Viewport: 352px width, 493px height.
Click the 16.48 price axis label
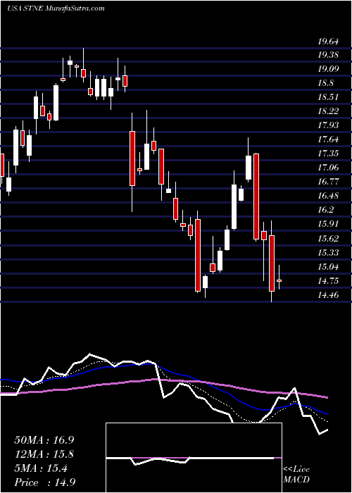328,196
